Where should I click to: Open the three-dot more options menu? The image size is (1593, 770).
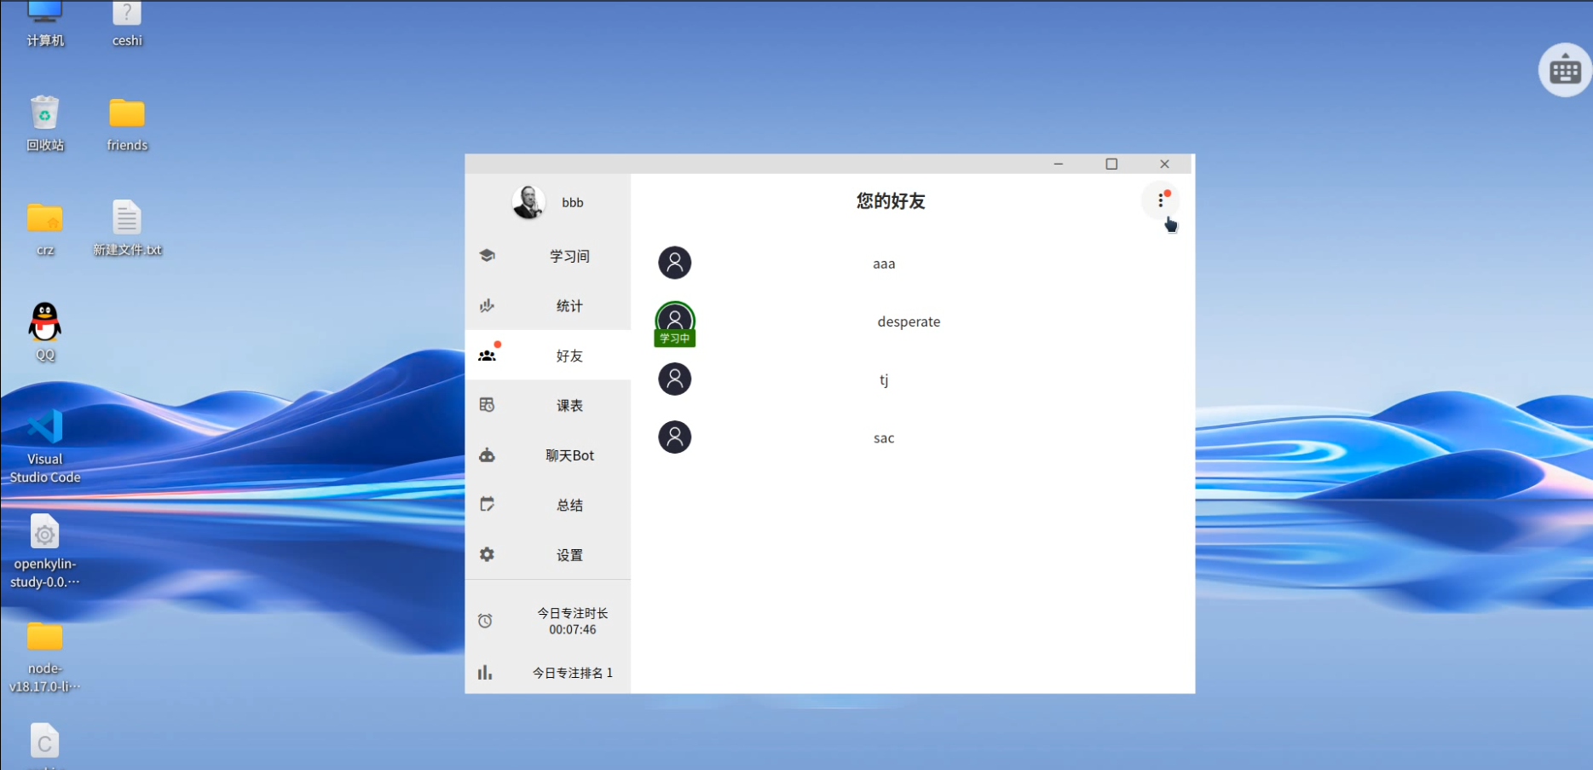pos(1160,200)
